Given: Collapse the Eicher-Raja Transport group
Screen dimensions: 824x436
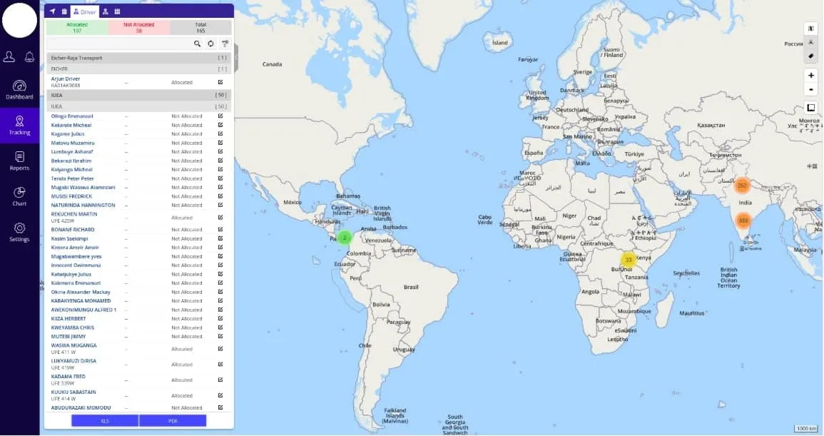Looking at the screenshot, I should pos(139,58).
